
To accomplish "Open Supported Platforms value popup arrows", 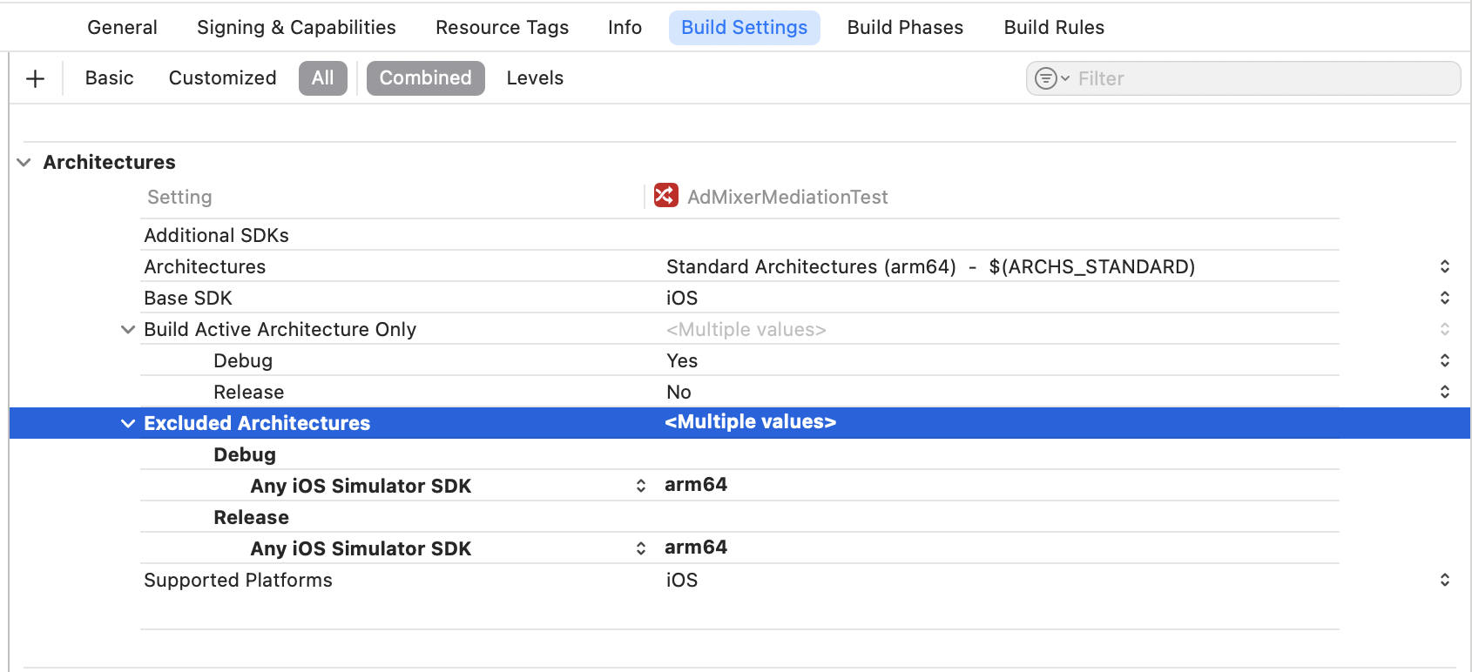I will [x=1444, y=580].
